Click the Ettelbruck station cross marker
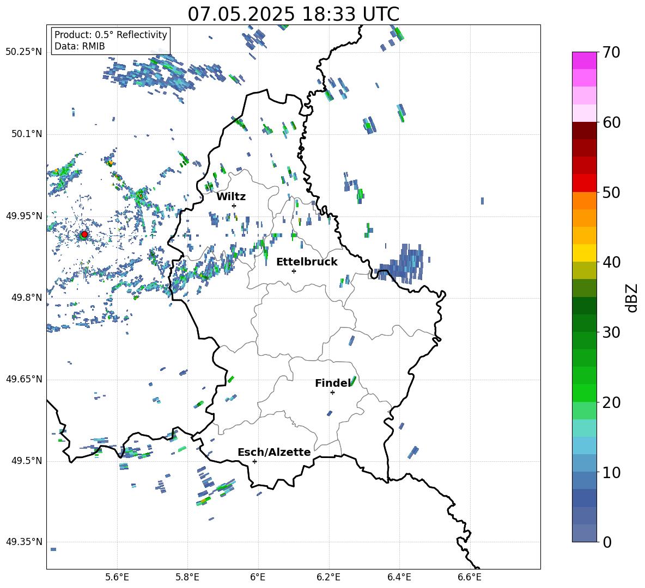Image resolution: width=645 pixels, height=588 pixels. point(294,271)
